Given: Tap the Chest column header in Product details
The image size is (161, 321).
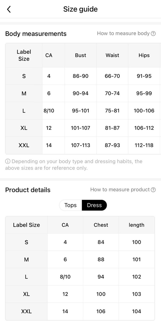Looking at the screenshot, I should (101, 225).
